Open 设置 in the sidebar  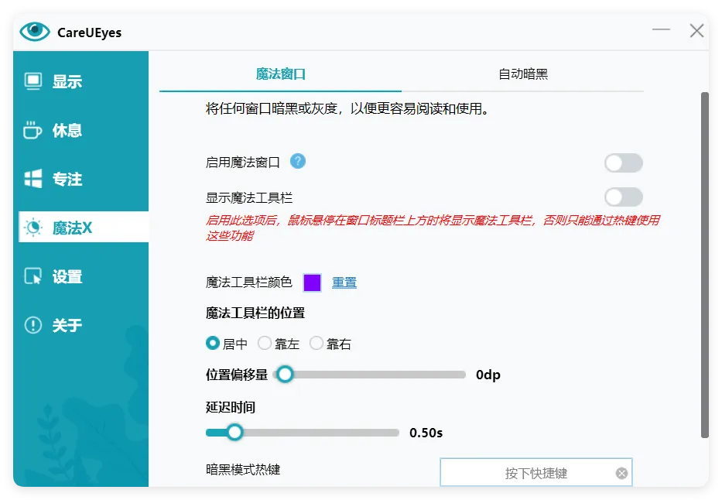click(81, 276)
